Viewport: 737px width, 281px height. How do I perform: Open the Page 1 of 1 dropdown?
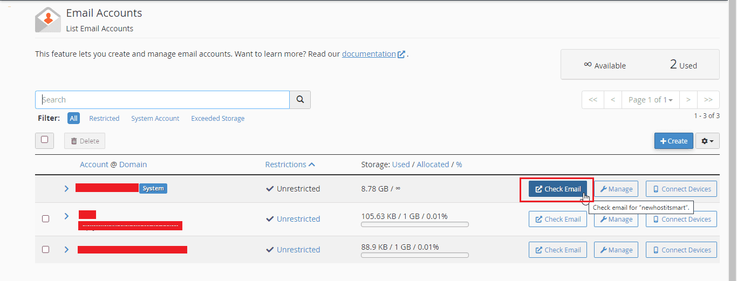click(x=650, y=100)
